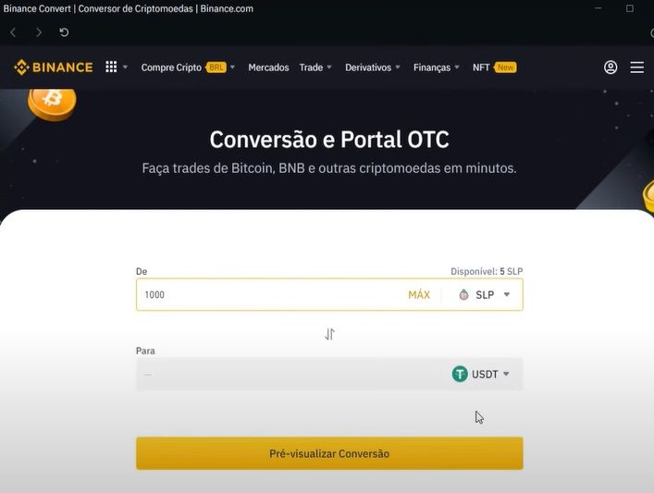Reload the page with the refresh icon
This screenshot has width=654, height=493.
click(x=64, y=32)
